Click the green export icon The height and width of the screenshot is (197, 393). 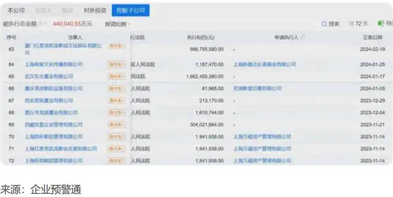(x=381, y=23)
